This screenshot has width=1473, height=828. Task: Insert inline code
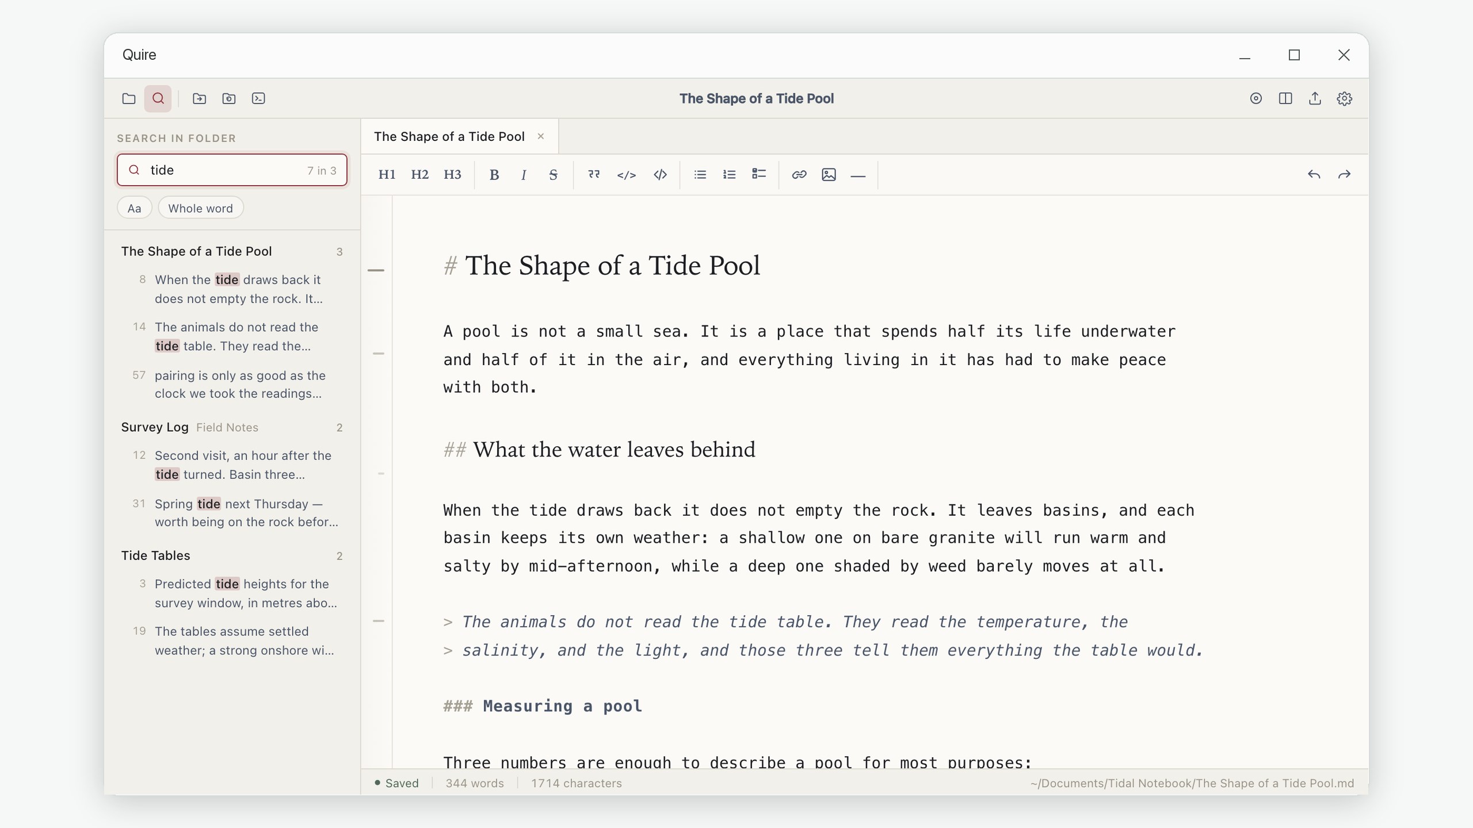627,175
